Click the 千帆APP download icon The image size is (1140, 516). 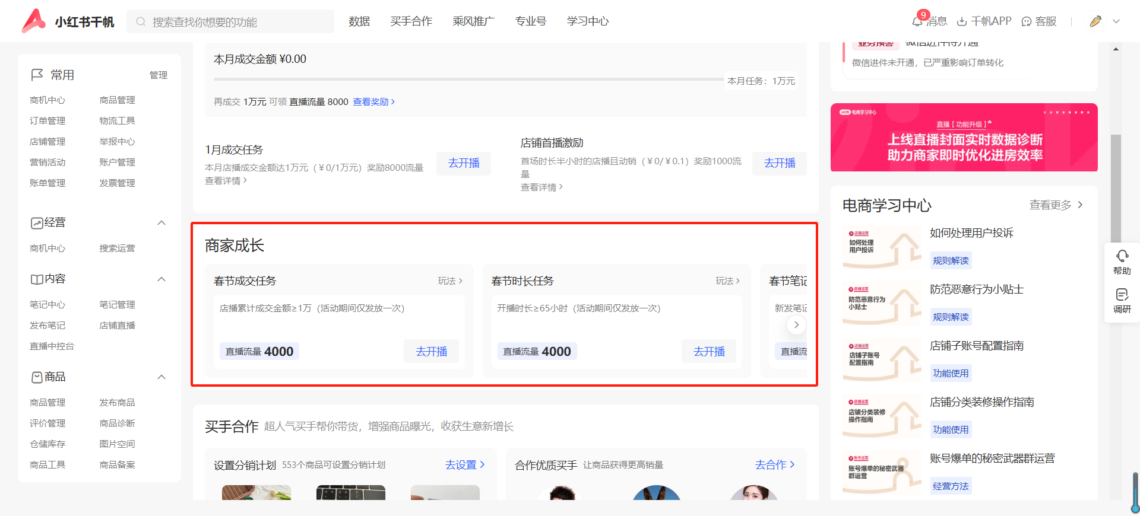pos(962,21)
